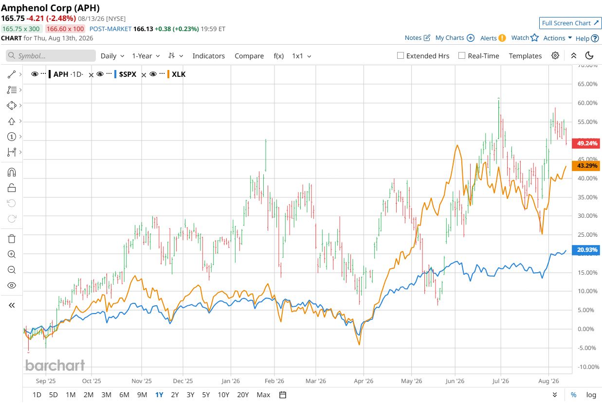Click the black APH color swatch
Screen dimensions: 602x403
[x=50, y=74]
